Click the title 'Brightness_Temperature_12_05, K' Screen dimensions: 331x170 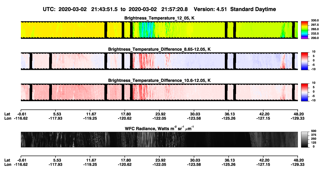tap(159, 18)
